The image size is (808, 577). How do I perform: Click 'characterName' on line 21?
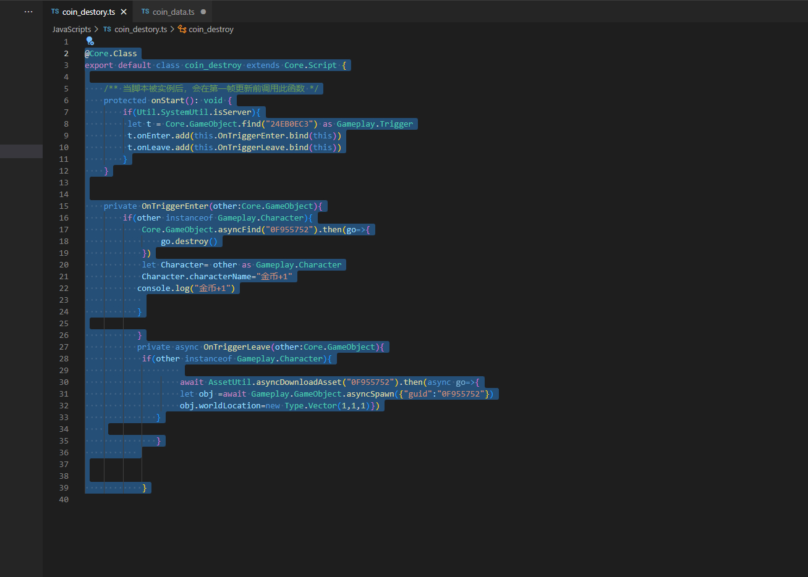221,276
